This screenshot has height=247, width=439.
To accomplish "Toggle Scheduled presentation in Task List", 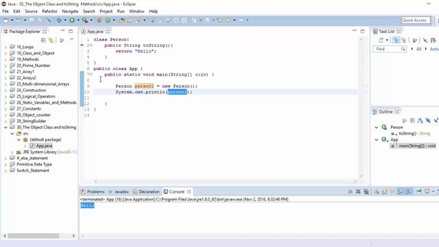I will pyautogui.click(x=404, y=40).
